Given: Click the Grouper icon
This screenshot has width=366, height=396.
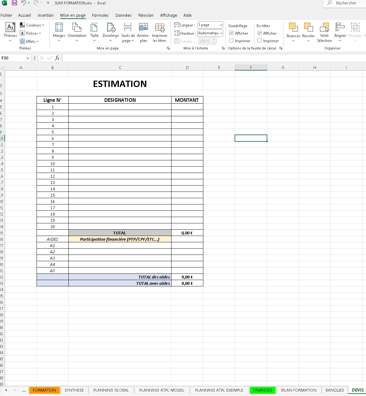Looking at the screenshot, I should click(355, 27).
